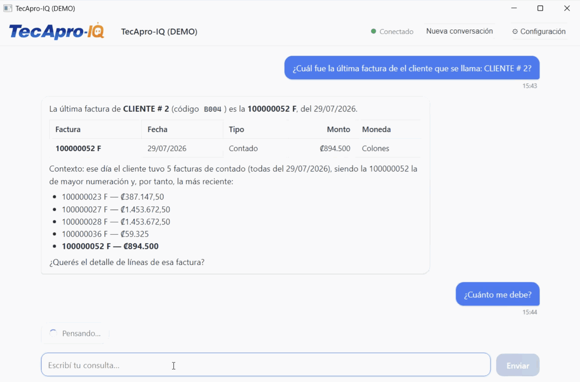
Task: Click the app icon in the title bar
Action: tap(7, 8)
